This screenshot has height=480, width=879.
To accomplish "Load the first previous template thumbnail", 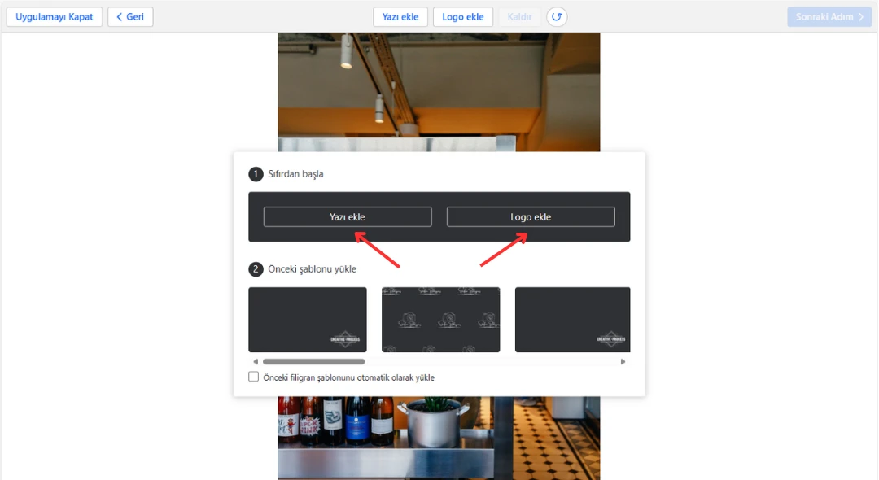I will (308, 320).
